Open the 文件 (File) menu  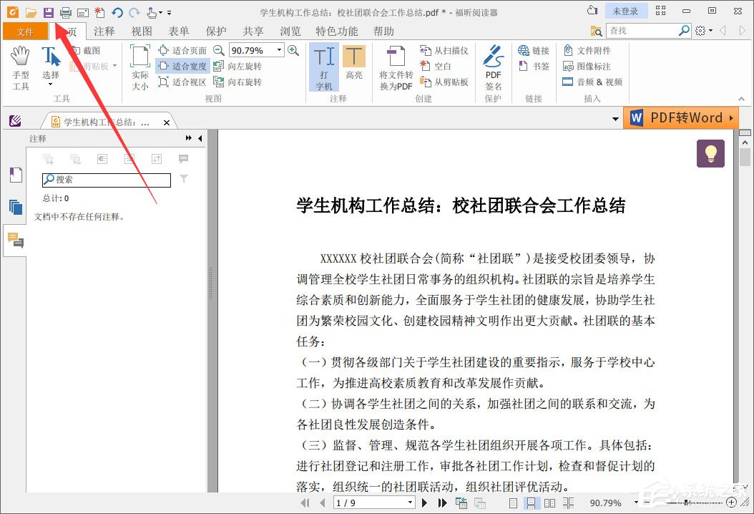[x=25, y=31]
